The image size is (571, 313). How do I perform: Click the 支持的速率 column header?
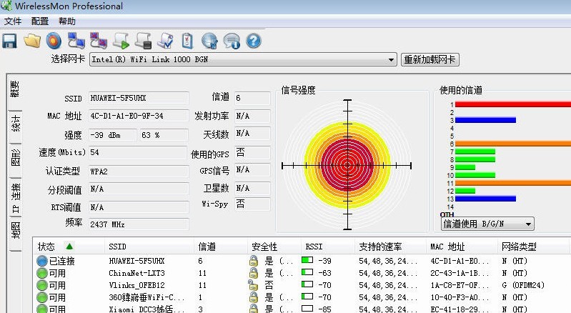[390, 247]
